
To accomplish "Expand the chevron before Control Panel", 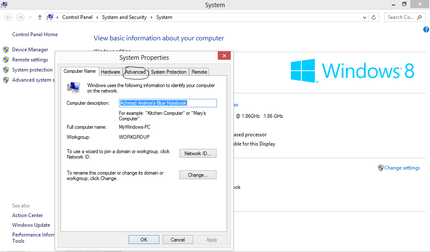I will (x=58, y=17).
